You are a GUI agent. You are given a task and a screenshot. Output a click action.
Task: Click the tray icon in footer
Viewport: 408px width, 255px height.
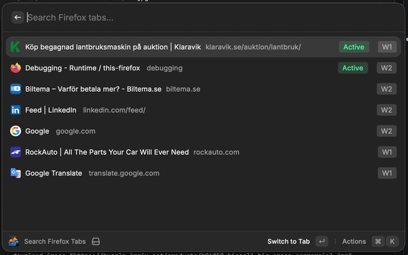(x=96, y=242)
